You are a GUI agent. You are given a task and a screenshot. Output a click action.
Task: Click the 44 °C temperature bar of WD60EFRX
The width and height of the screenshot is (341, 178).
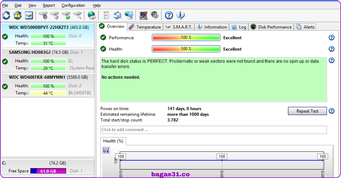coord(48,93)
